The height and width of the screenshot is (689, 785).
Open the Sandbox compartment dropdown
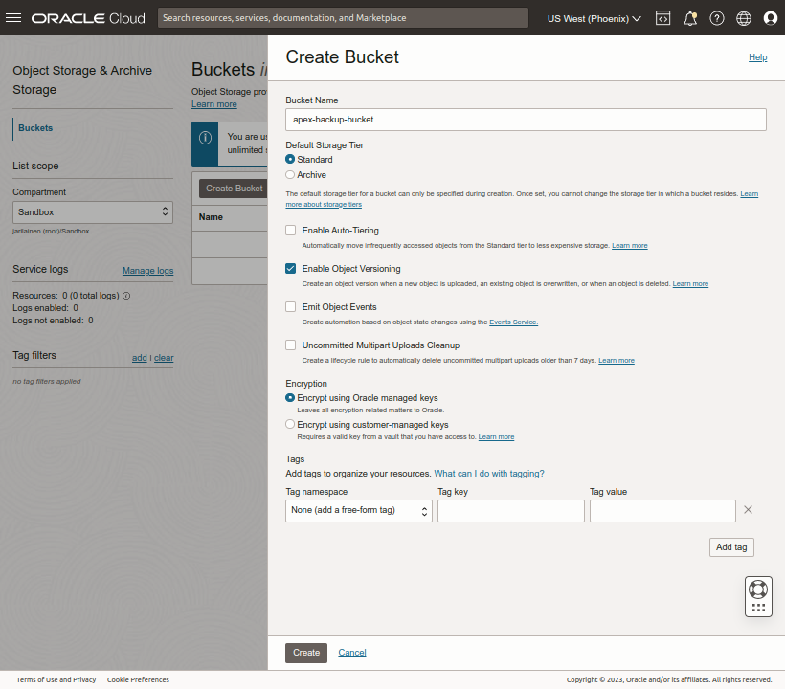click(93, 212)
